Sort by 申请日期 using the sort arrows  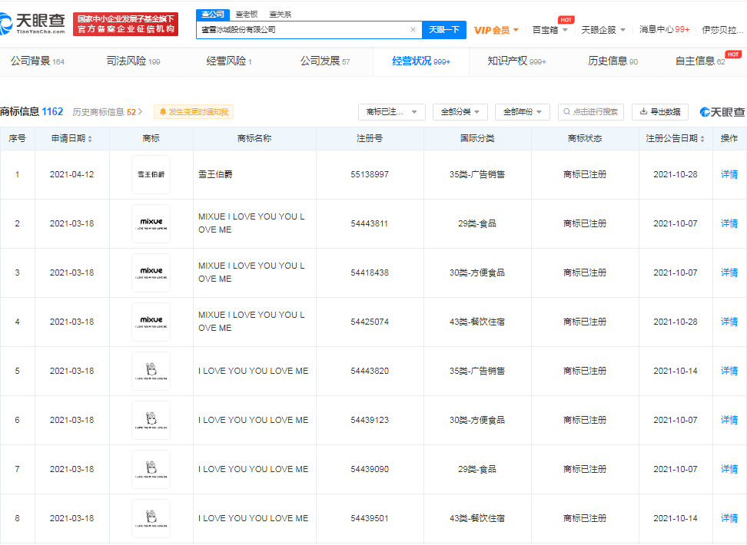(x=90, y=139)
